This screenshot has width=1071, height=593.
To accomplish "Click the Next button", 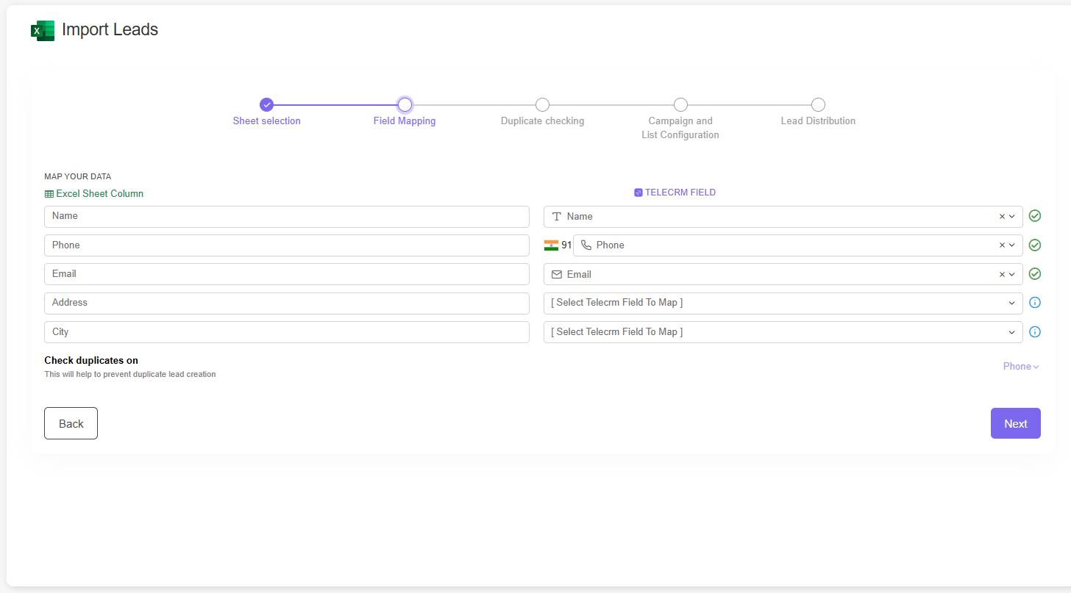I will [1015, 423].
